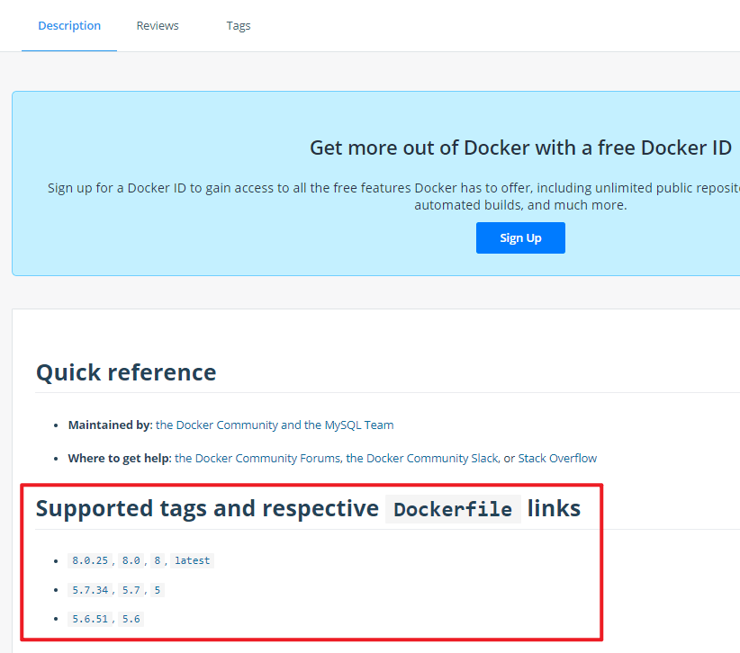Click the 'Where to get help:' label
The image size is (740, 653).
[120, 459]
